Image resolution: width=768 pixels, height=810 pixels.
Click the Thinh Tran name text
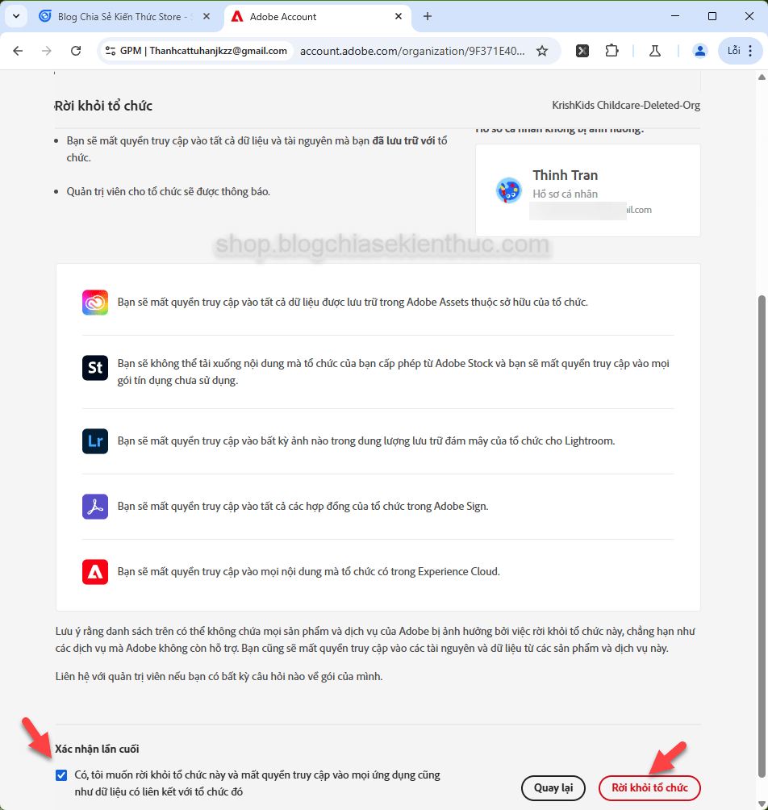565,176
